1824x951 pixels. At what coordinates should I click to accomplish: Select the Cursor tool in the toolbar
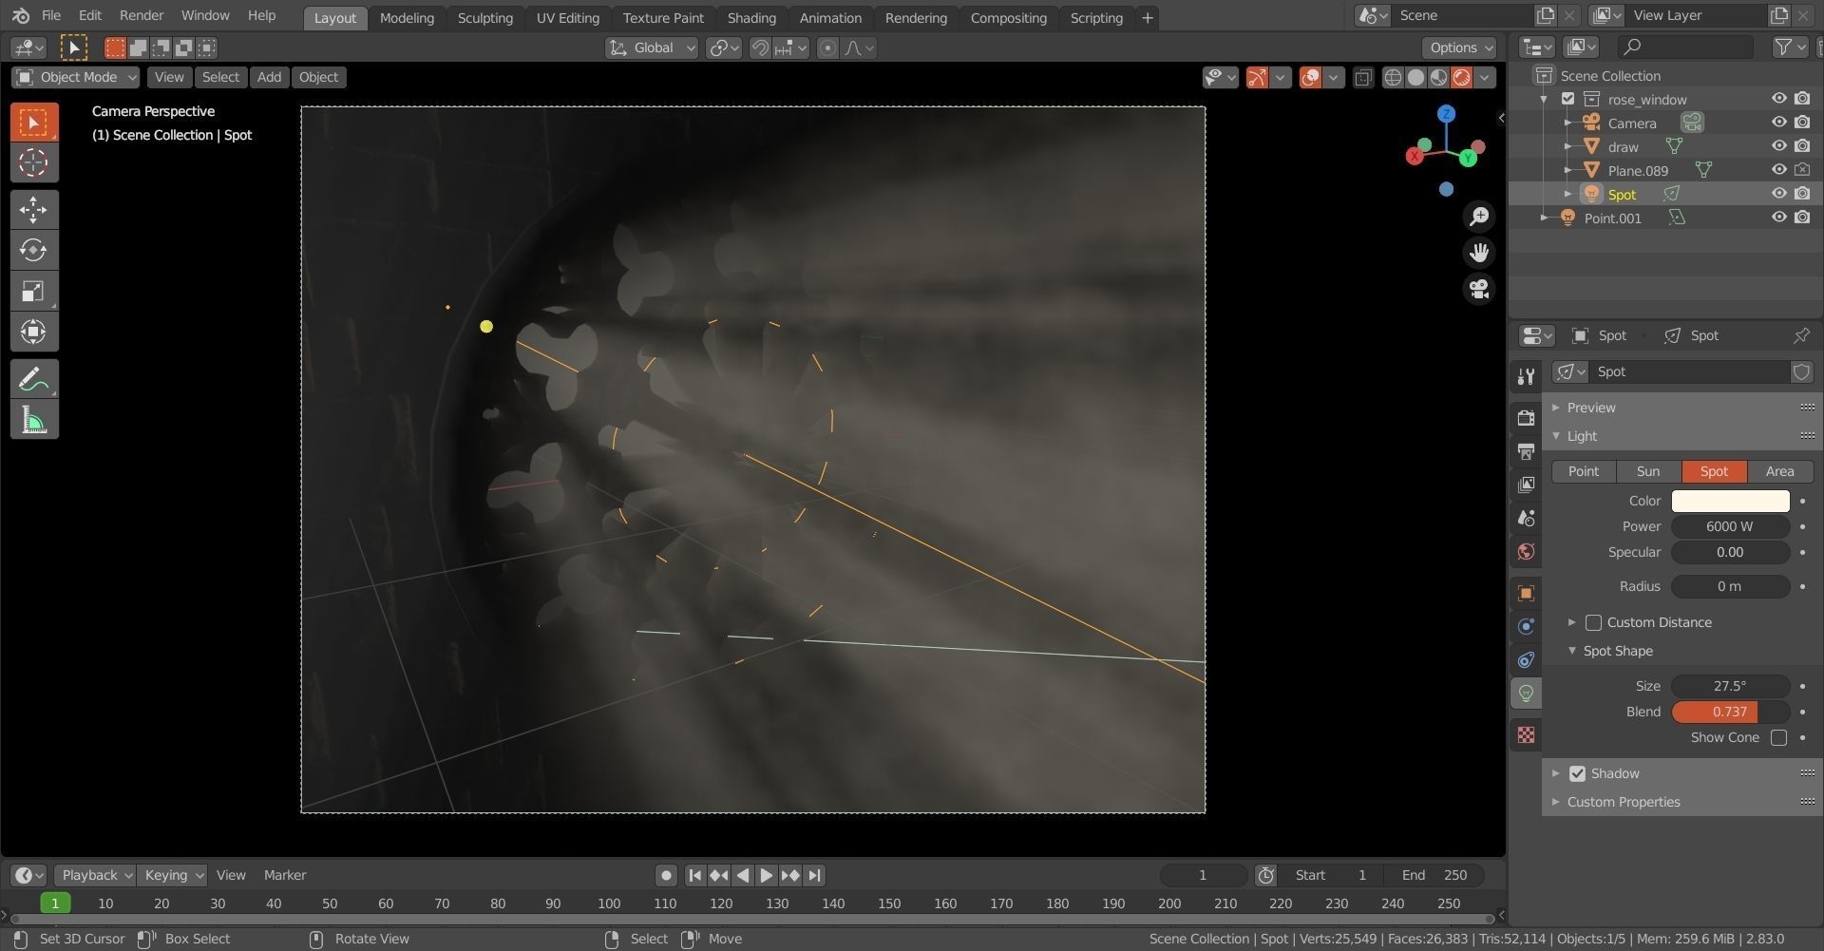pyautogui.click(x=34, y=162)
